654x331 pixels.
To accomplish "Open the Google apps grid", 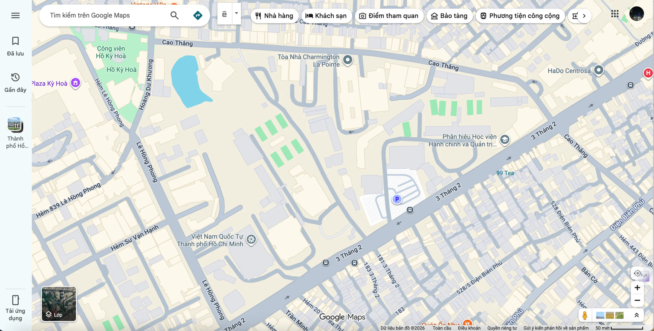I will [615, 14].
